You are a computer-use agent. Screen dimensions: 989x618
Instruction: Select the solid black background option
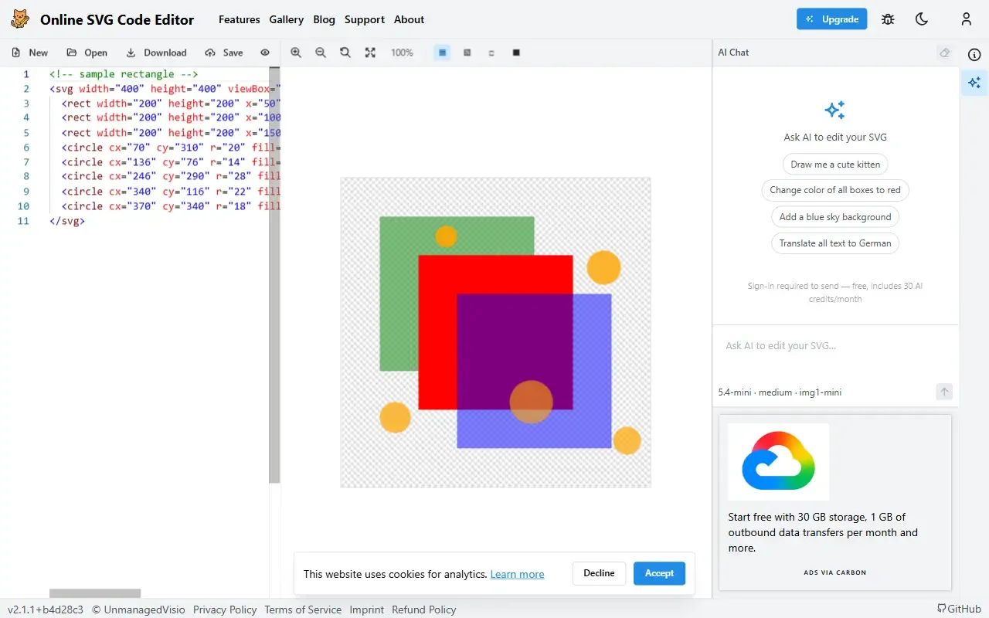pos(516,53)
